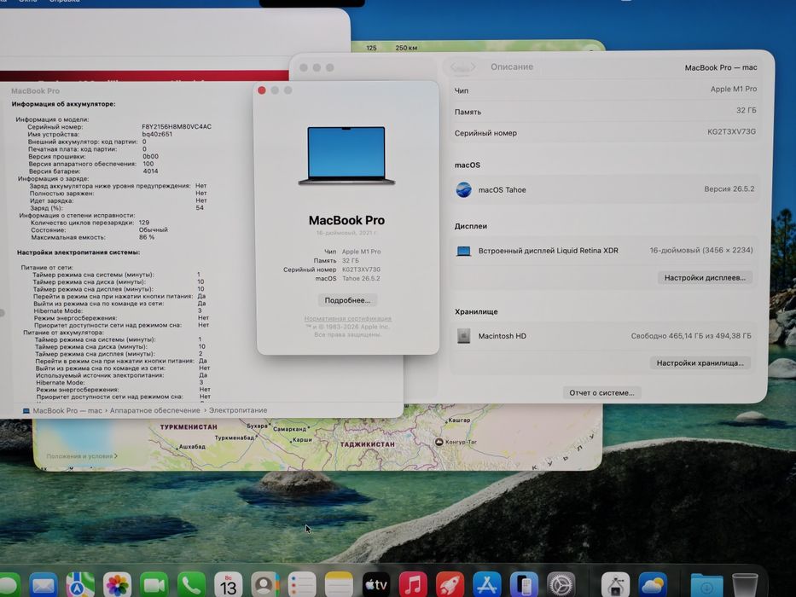Open Настройки дисплеев… display settings
Screen dimensions: 796x597
pos(705,278)
